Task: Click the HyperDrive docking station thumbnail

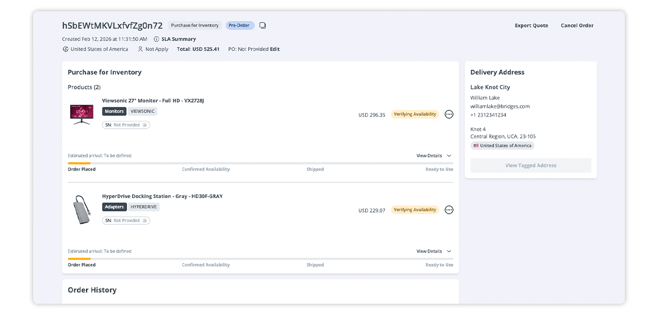Action: click(81, 209)
